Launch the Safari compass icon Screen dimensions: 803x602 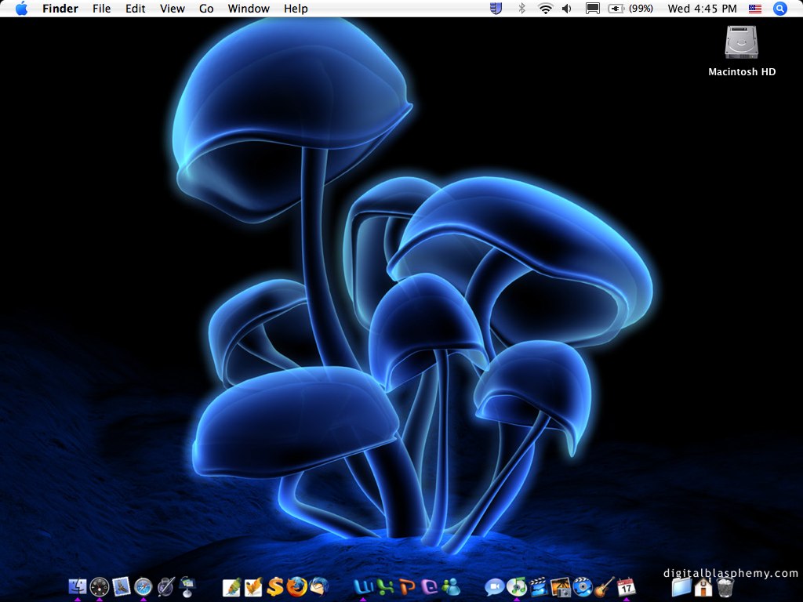[x=143, y=586]
